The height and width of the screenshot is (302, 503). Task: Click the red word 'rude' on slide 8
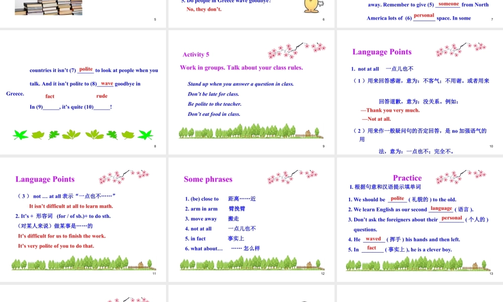pos(102,96)
